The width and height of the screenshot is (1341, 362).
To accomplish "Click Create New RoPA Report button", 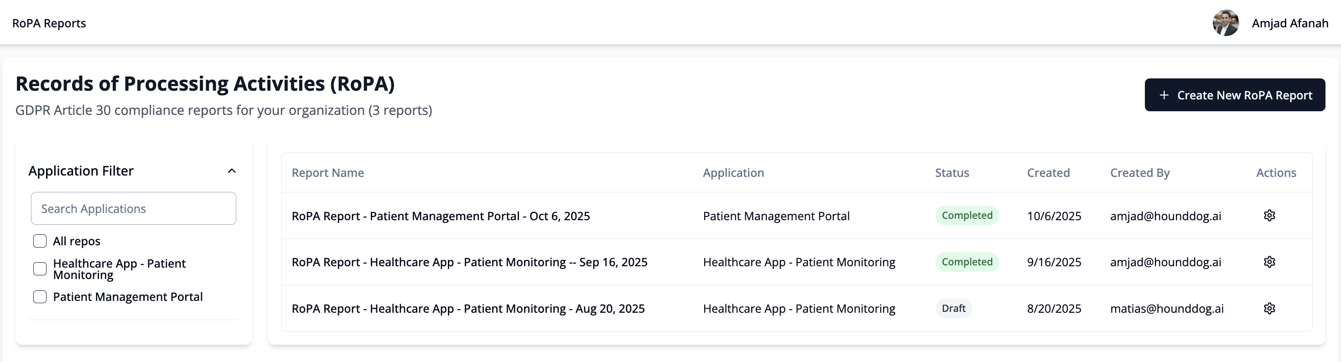I will pyautogui.click(x=1234, y=95).
